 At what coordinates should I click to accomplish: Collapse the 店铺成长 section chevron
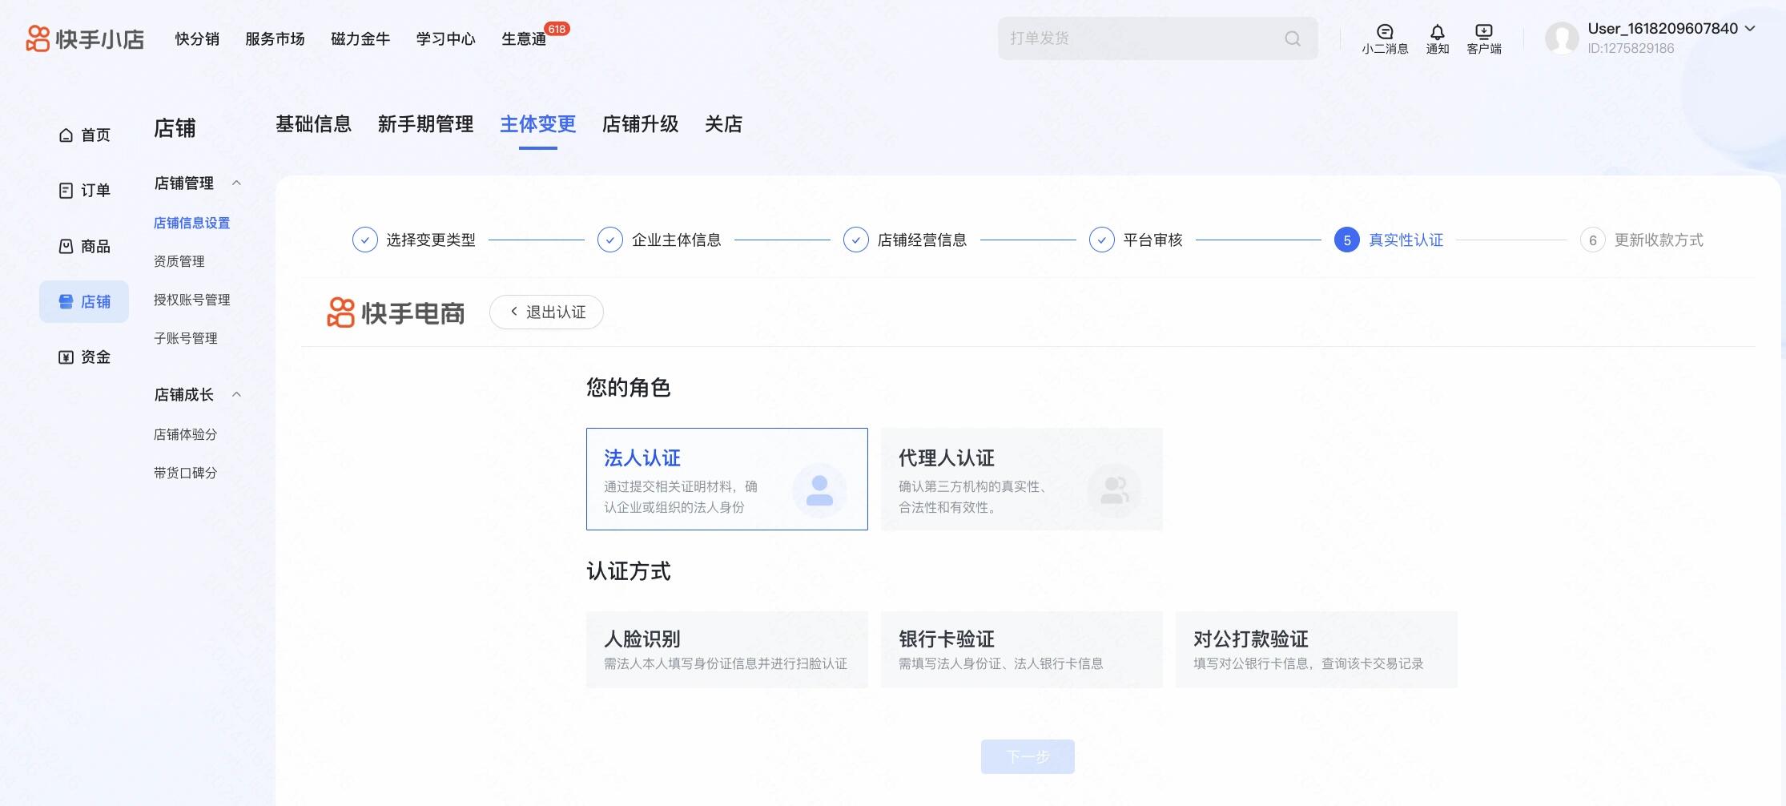click(236, 394)
